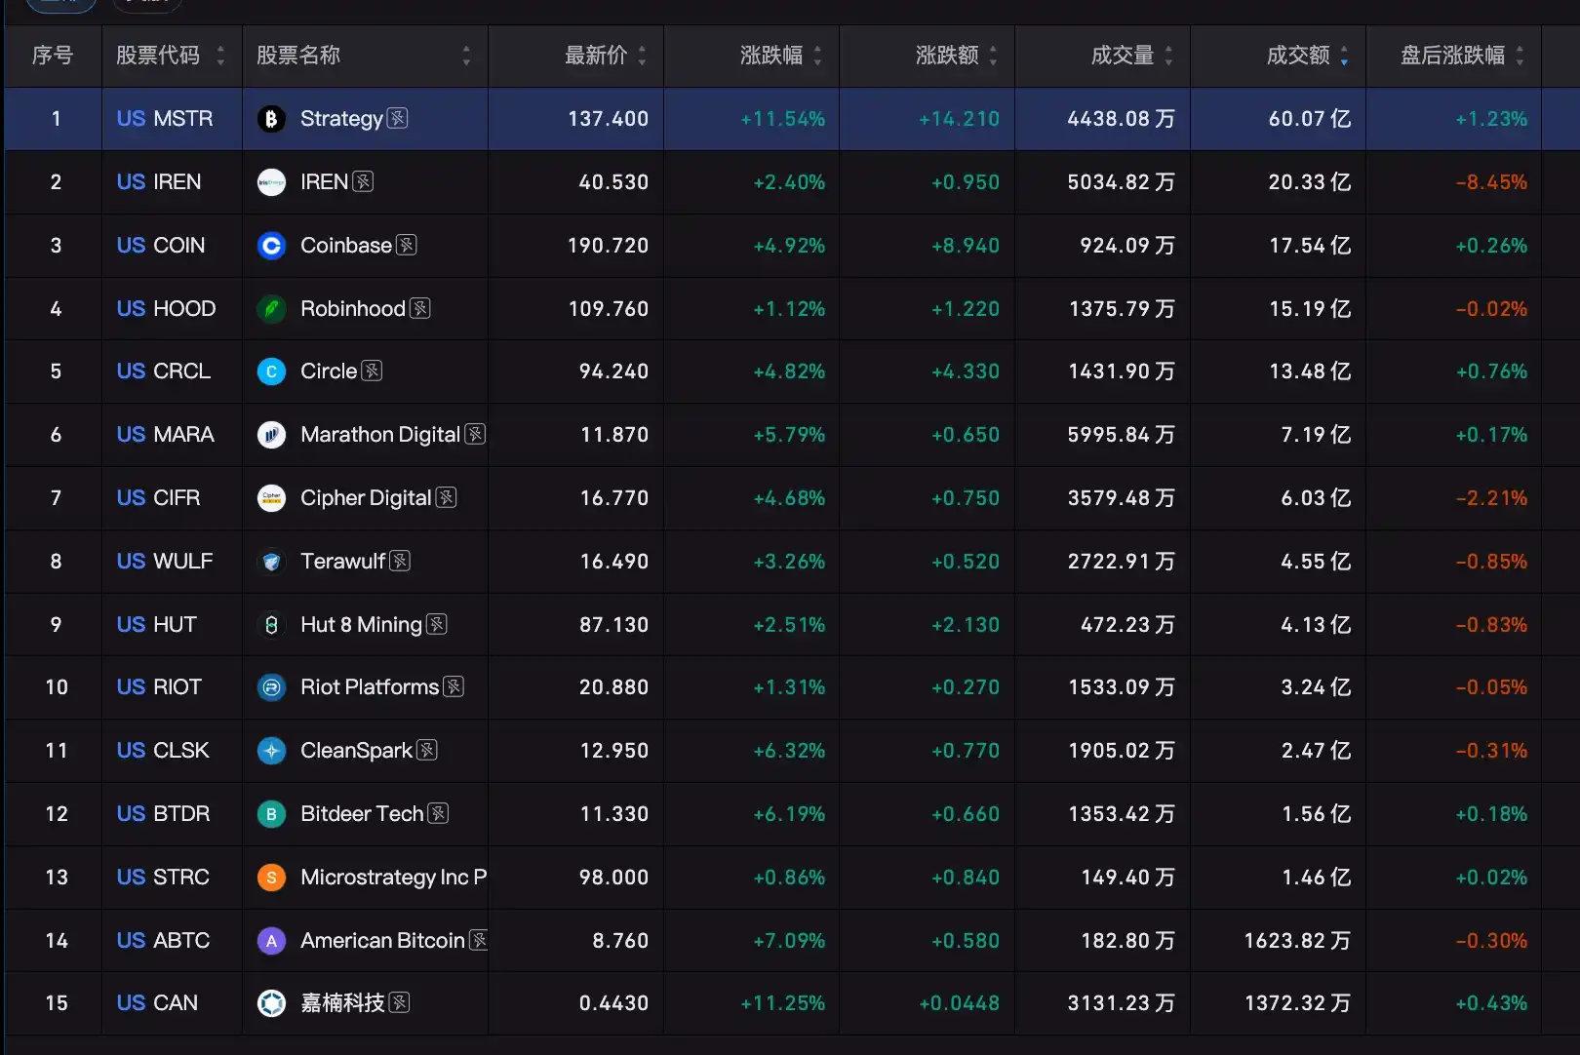This screenshot has width=1580, height=1055.
Task: Click the CleanSpark logo icon
Action: point(271,751)
